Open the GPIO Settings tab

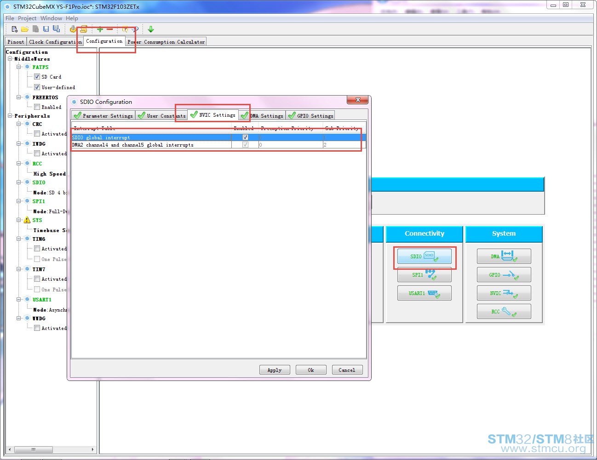point(310,116)
